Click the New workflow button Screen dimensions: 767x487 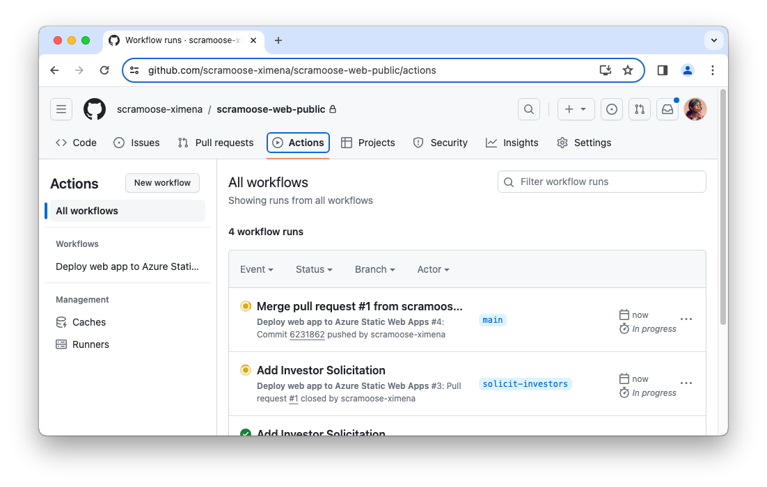click(162, 183)
